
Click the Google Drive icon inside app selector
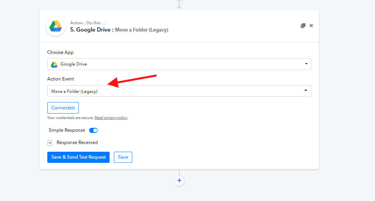pyautogui.click(x=54, y=64)
